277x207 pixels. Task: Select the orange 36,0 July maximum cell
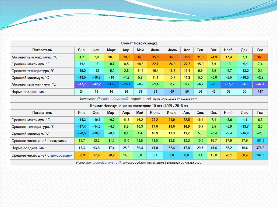[172, 57]
